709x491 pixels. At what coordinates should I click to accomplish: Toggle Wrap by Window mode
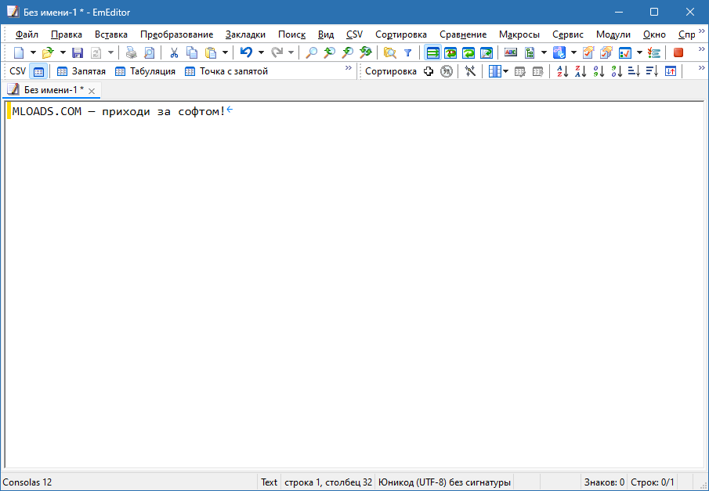[x=469, y=53]
